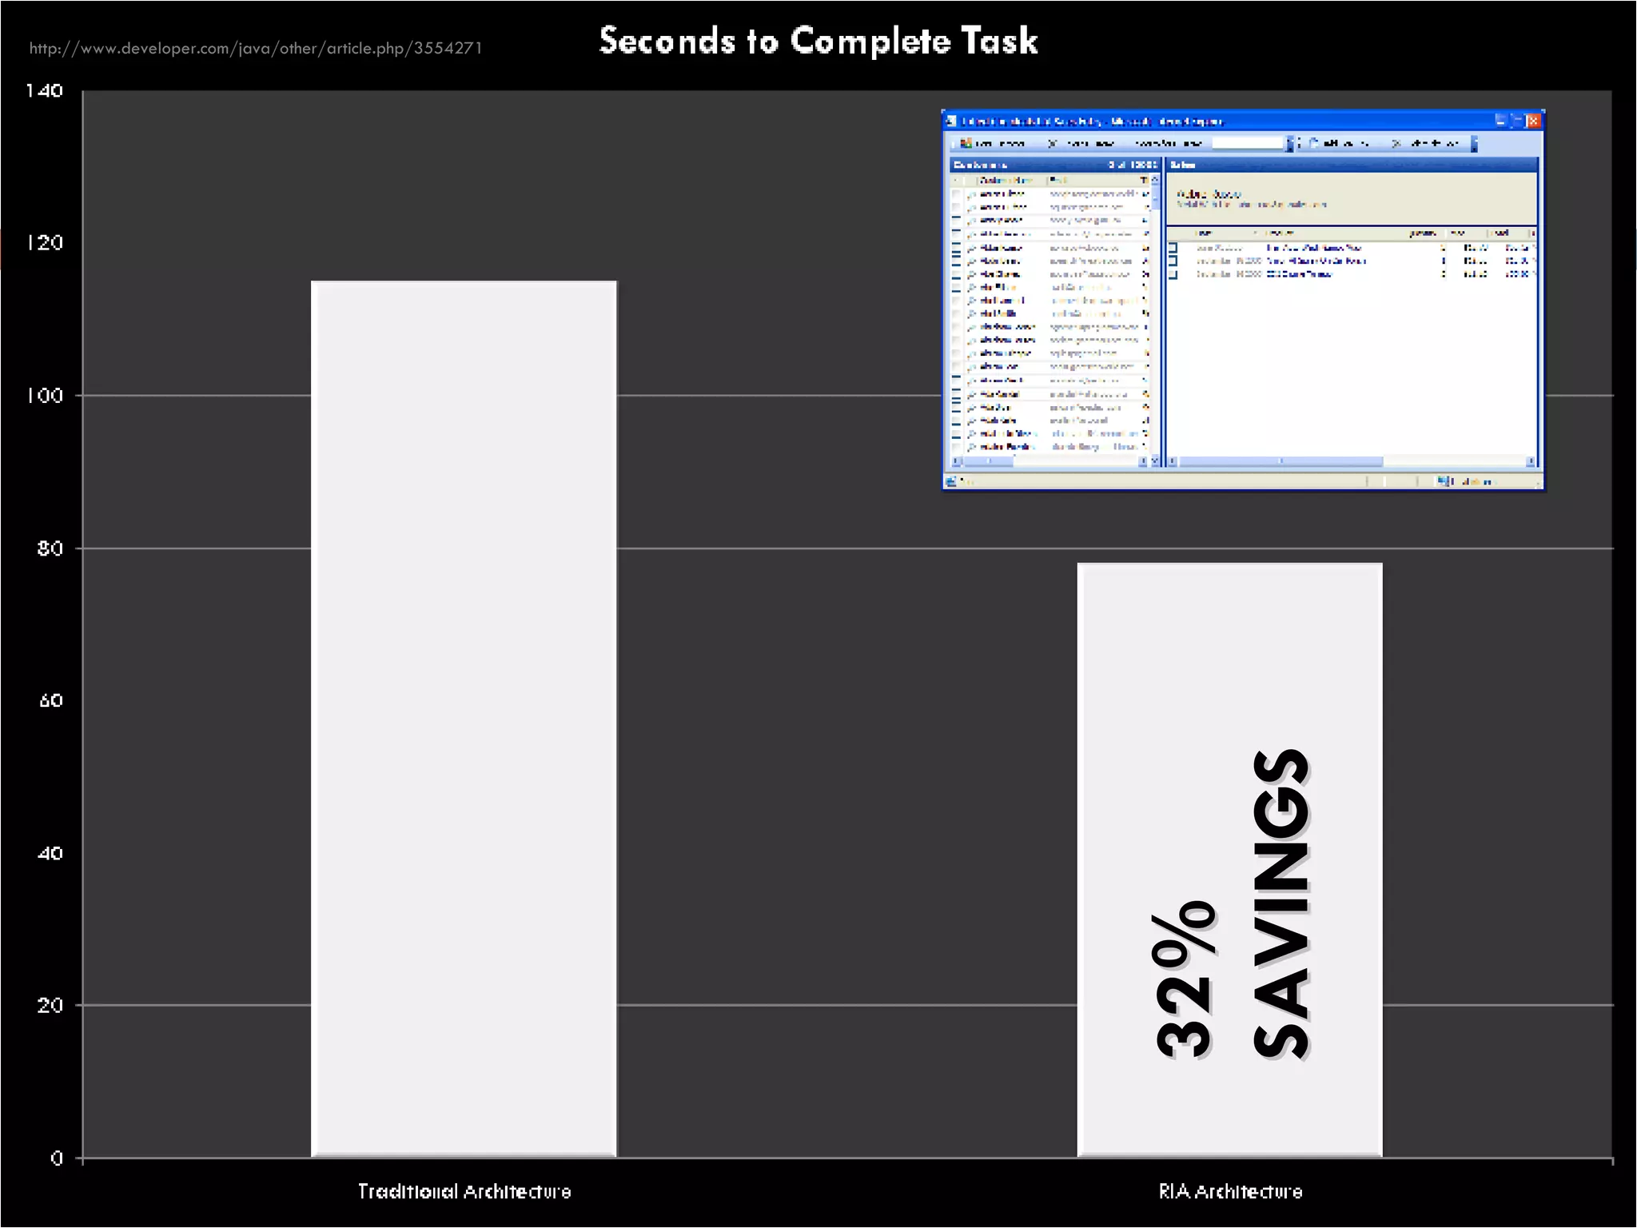Click the customer list vertical scrollbar in embedded window

[x=1156, y=320]
